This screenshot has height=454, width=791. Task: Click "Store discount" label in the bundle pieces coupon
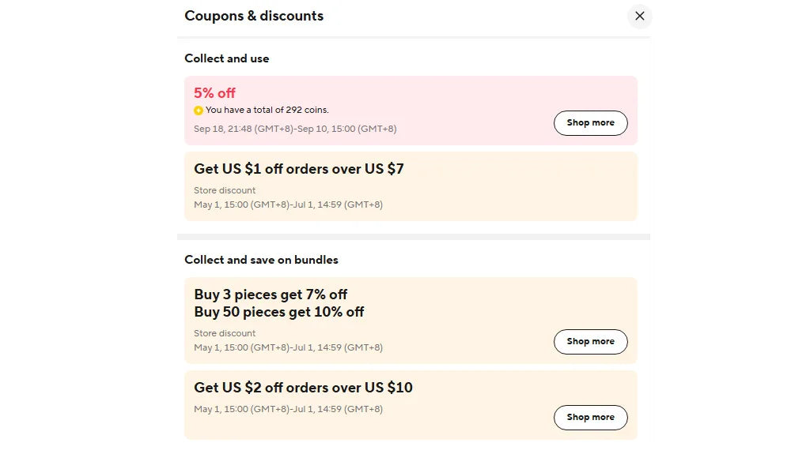coord(225,333)
